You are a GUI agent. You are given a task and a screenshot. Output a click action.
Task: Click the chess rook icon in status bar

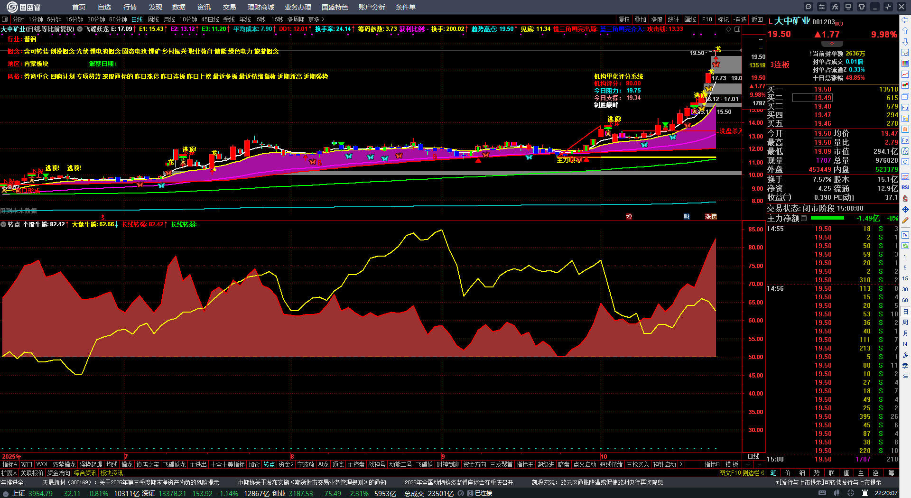point(865,493)
